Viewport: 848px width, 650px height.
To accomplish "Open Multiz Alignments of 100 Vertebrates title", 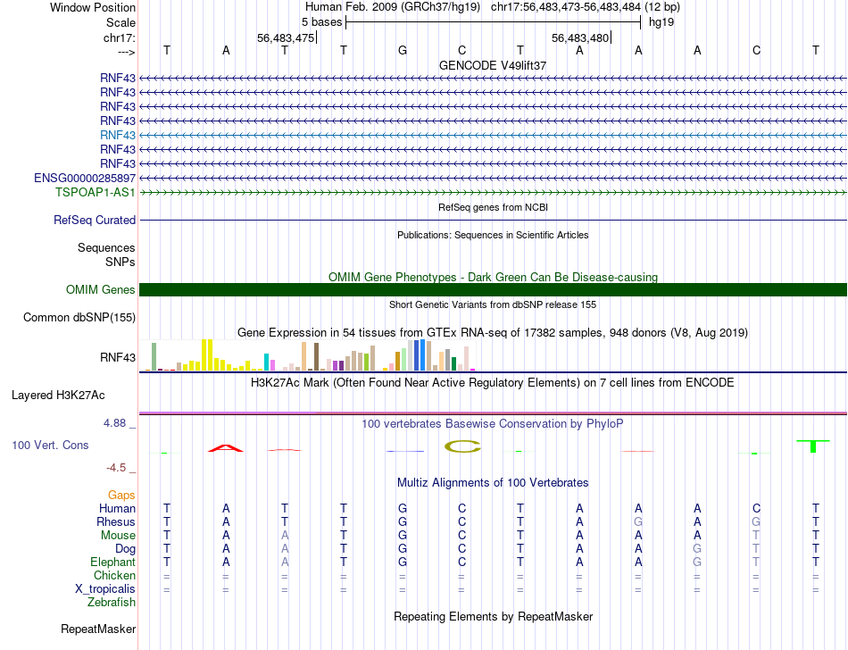I will (x=493, y=482).
